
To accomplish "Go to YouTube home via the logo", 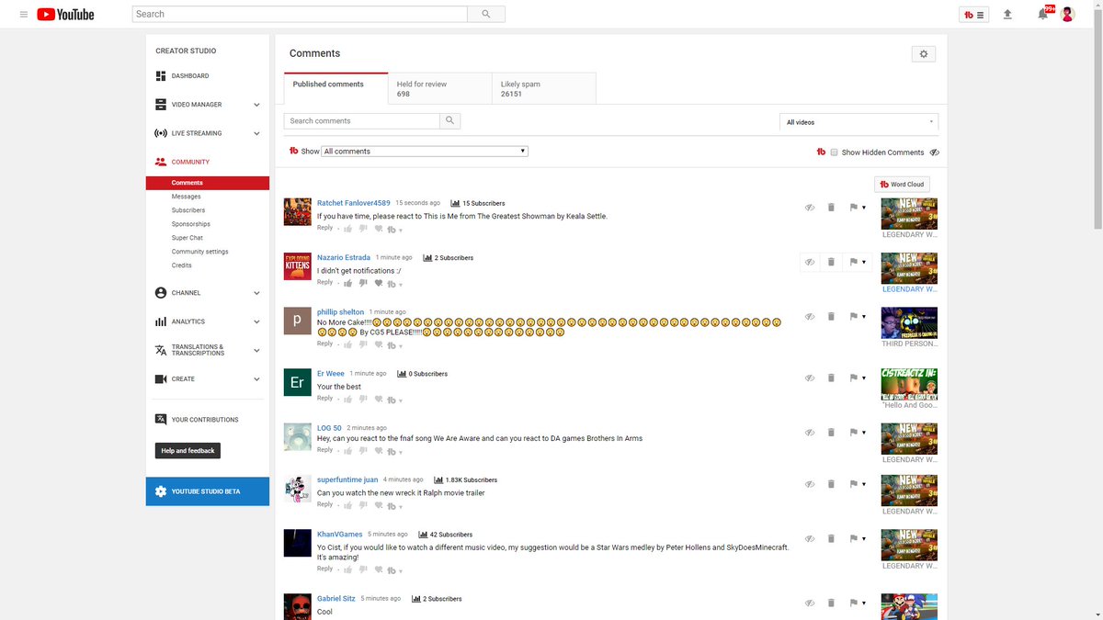I will [65, 15].
